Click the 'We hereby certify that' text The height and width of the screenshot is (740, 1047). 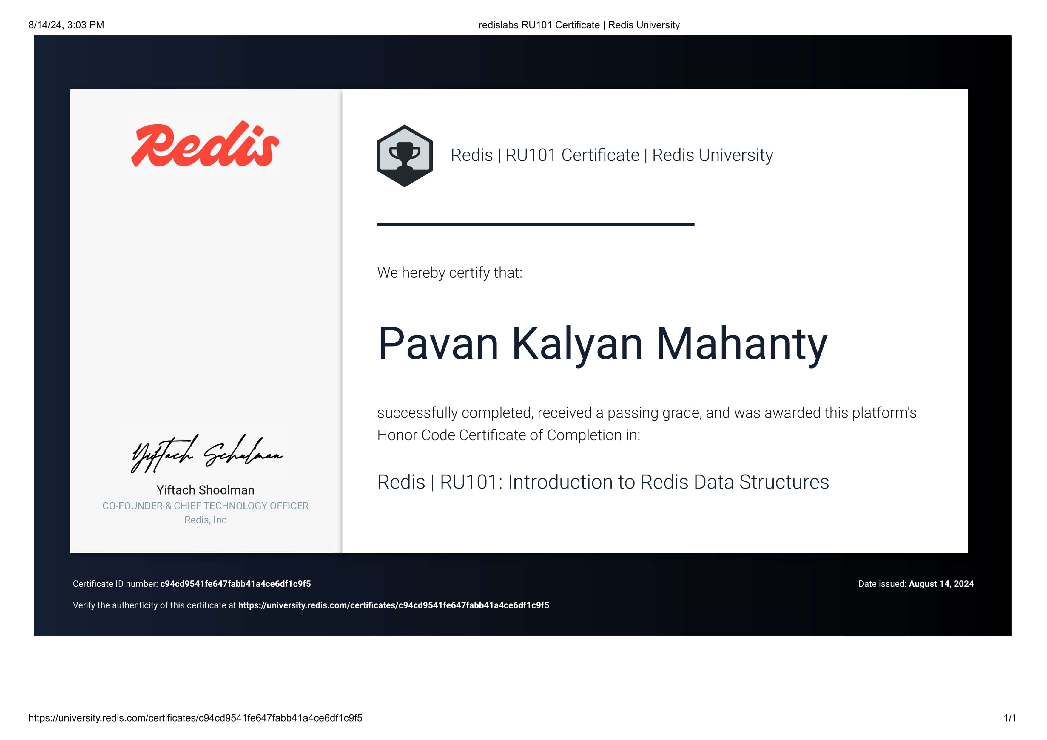449,273
